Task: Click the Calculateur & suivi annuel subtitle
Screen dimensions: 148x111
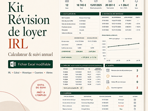Action: (30, 54)
